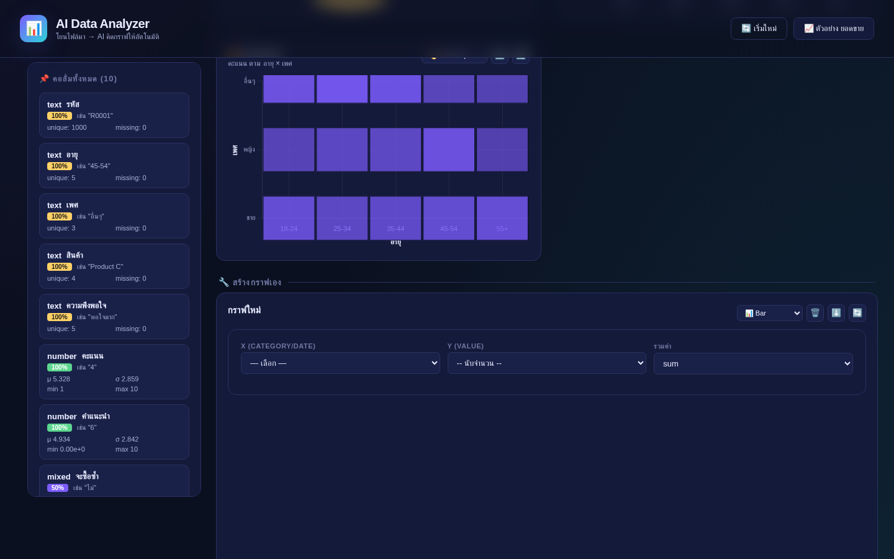Open the sum aggregation dropdown
Image resolution: width=894 pixels, height=559 pixels.
point(753,363)
